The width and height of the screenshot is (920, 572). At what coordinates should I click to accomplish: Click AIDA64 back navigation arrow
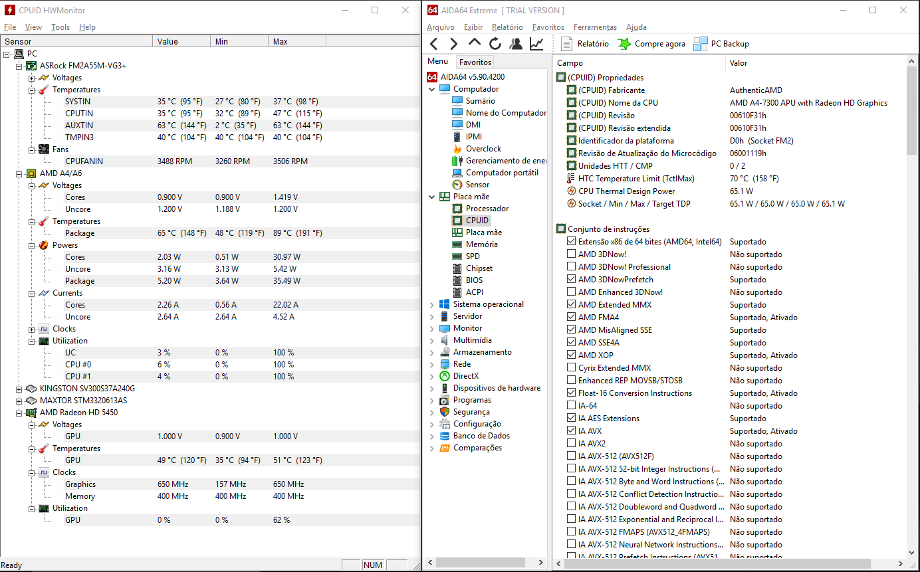(433, 44)
